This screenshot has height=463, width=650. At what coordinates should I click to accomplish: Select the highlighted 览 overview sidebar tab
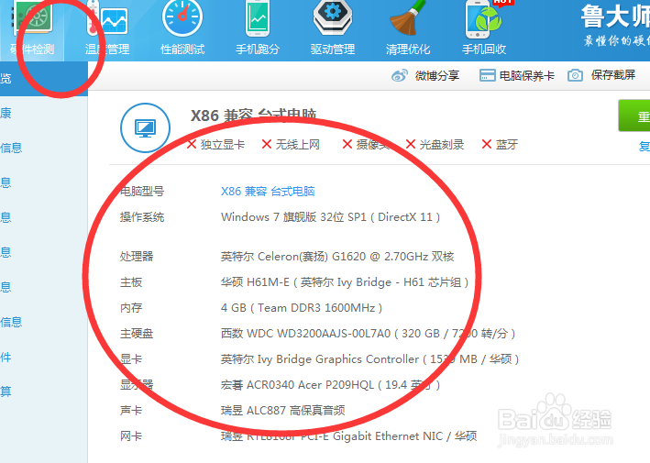click(44, 79)
